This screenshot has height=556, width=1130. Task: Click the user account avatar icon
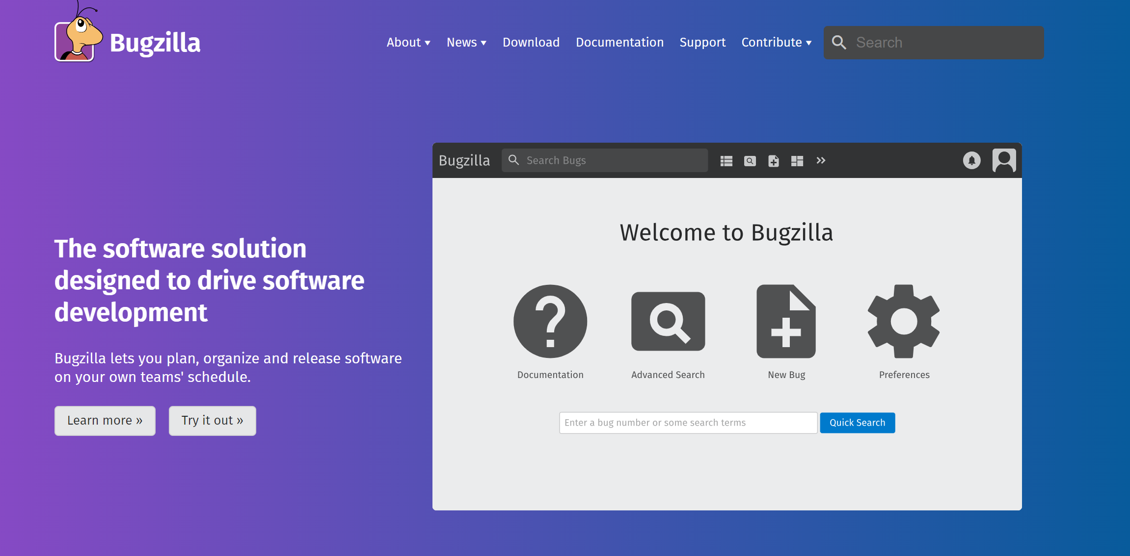pos(1004,160)
